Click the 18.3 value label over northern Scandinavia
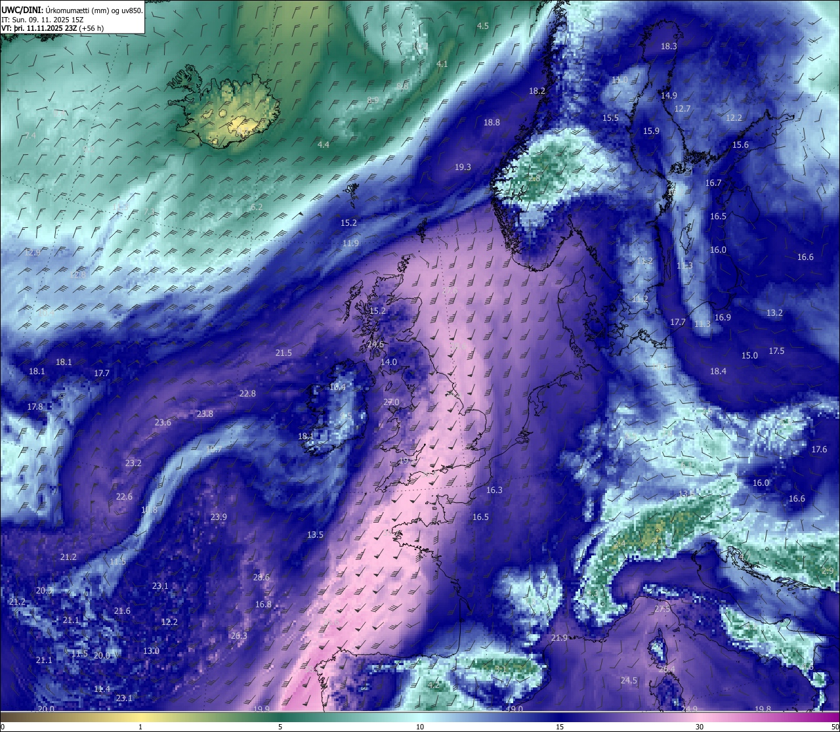Image resolution: width=840 pixels, height=732 pixels. [669, 47]
